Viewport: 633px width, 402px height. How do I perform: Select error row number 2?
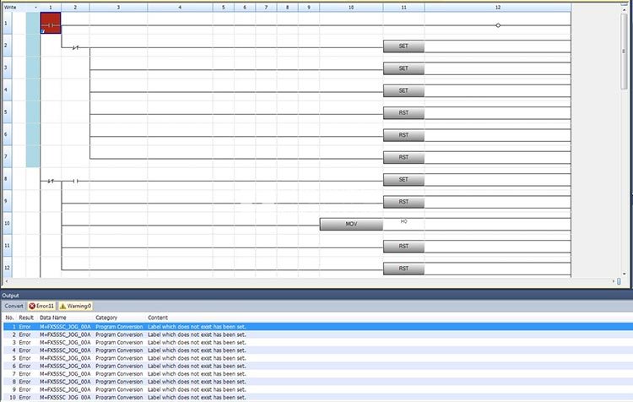pyautogui.click(x=318, y=334)
